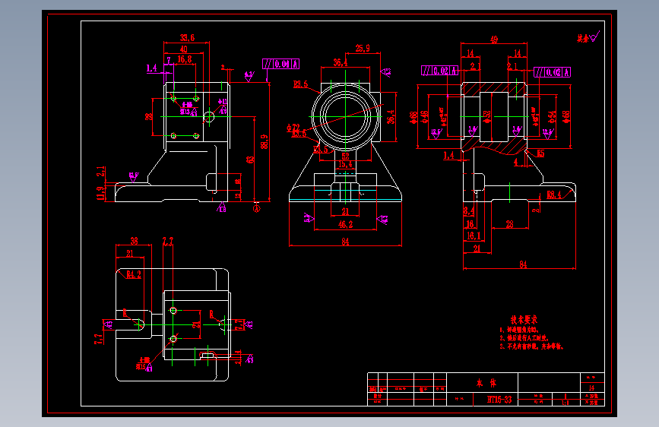Select the 14 sheet number in title block

(x=591, y=388)
